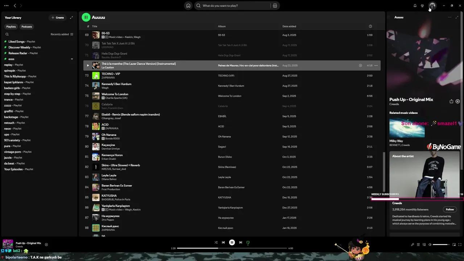The width and height of the screenshot is (464, 261).
Task: Skip to previous track
Action: point(223,243)
